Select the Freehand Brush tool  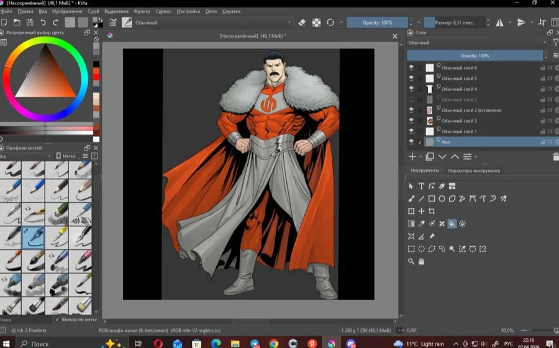(x=411, y=199)
